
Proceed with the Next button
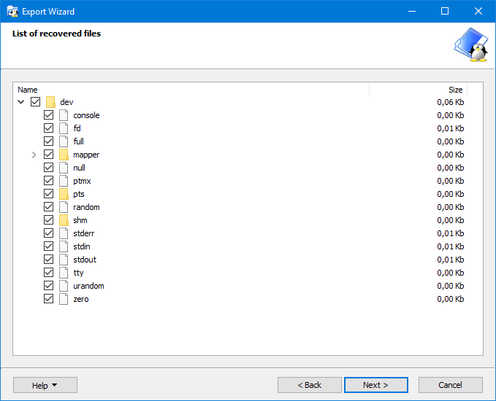(375, 385)
